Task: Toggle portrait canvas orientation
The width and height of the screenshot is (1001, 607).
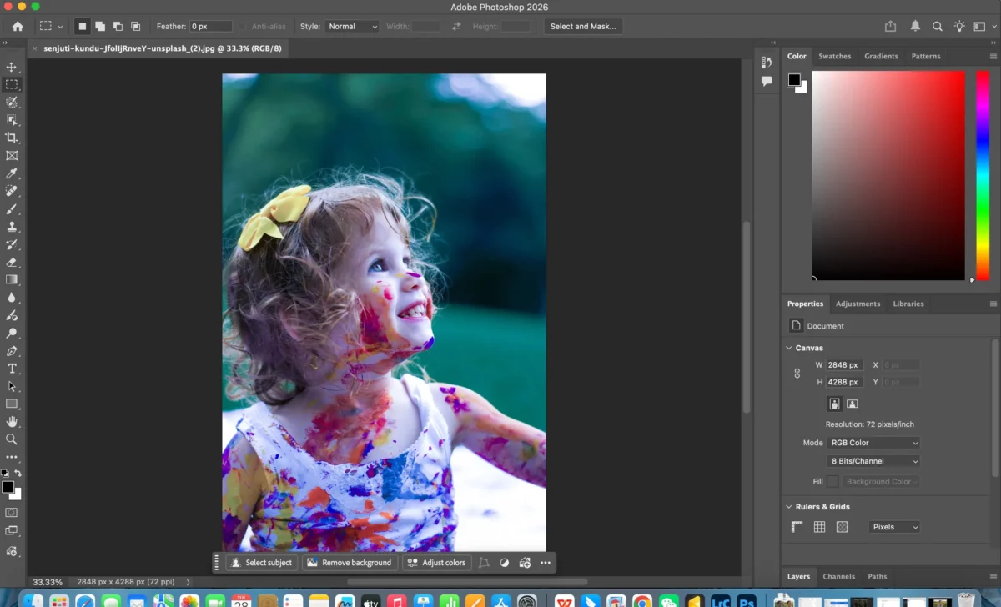Action: click(x=833, y=404)
